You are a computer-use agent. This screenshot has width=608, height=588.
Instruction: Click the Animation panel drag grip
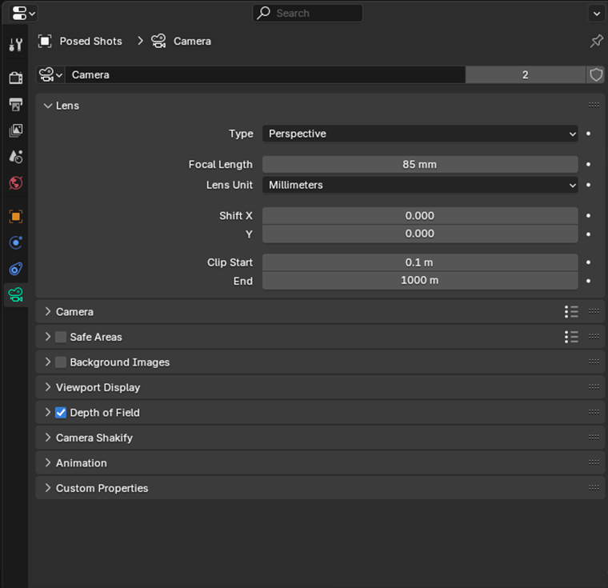[594, 462]
